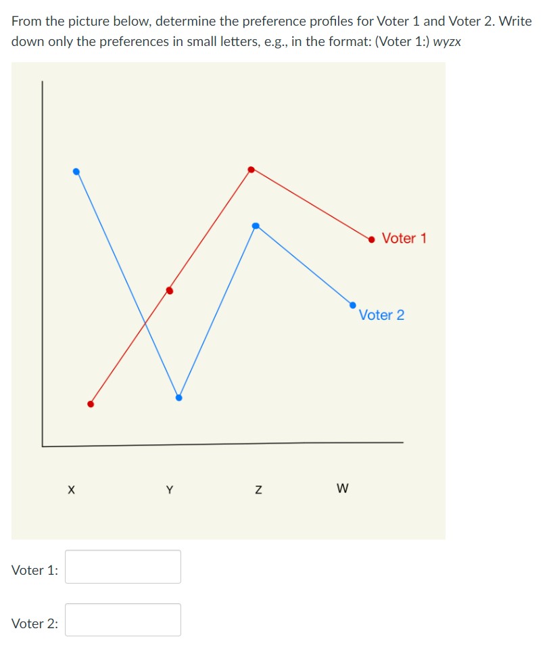
Task: Expand the question text at the top
Action: pos(270,30)
